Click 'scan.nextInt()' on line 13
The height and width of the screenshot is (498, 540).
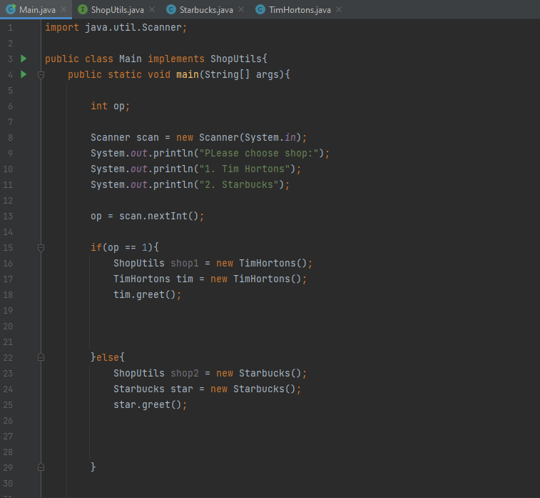pyautogui.click(x=159, y=216)
